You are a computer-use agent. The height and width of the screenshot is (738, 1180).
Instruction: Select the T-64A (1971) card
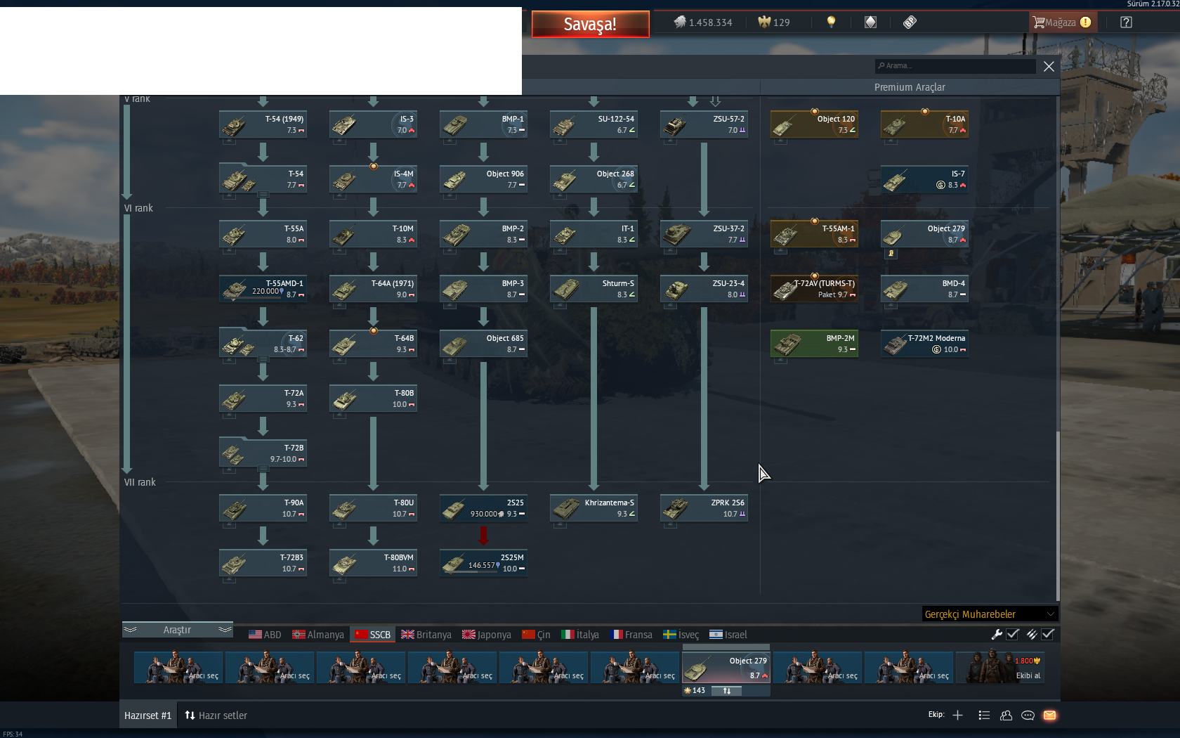coord(373,289)
